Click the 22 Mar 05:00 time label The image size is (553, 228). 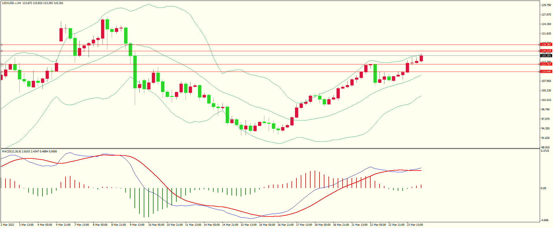coord(378,225)
